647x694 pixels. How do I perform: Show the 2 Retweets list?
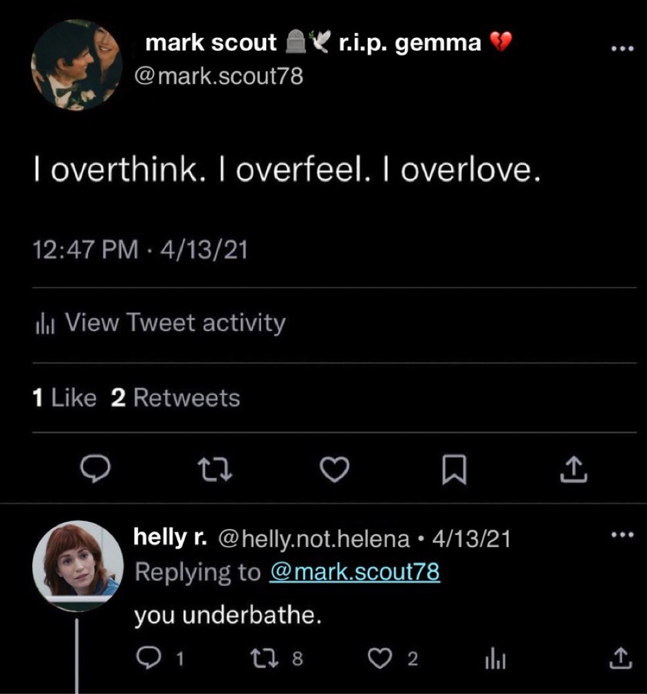176,398
